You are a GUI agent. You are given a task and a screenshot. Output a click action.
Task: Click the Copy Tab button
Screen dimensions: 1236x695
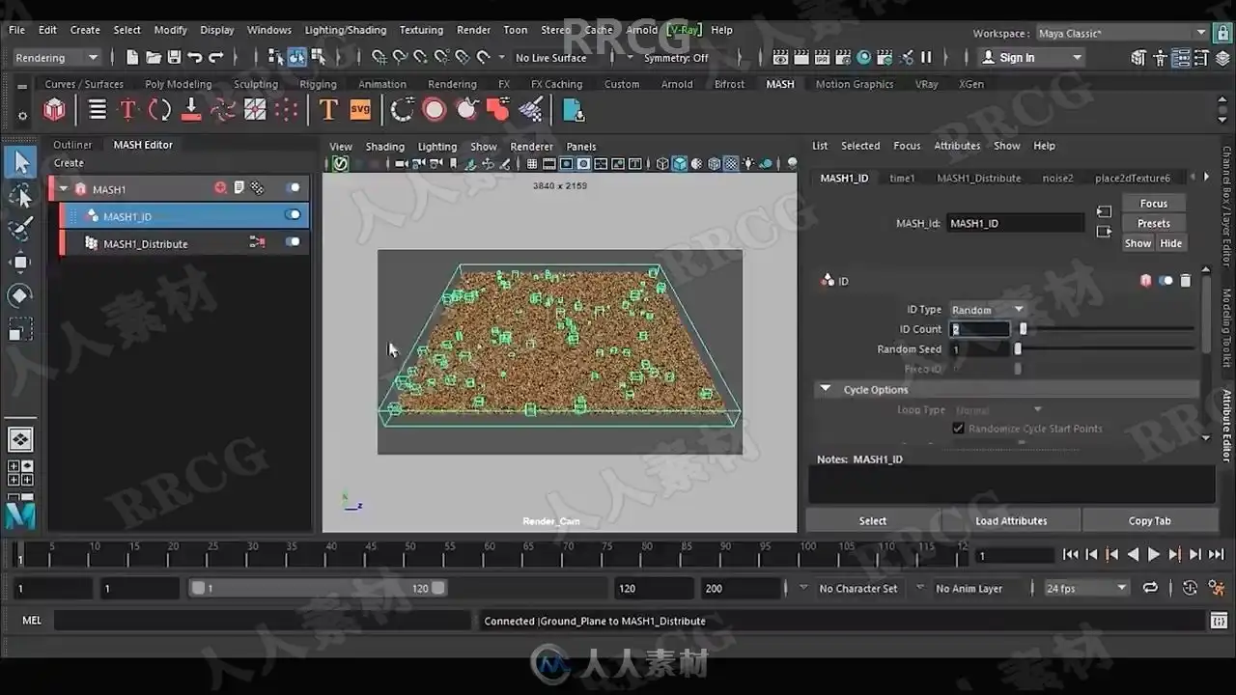click(x=1149, y=521)
